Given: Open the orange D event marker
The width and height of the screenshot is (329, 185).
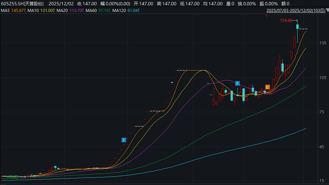Looking at the screenshot, I should pyautogui.click(x=268, y=87).
